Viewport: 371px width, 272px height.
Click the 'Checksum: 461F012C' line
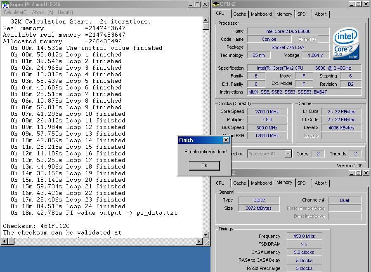[x=36, y=226]
